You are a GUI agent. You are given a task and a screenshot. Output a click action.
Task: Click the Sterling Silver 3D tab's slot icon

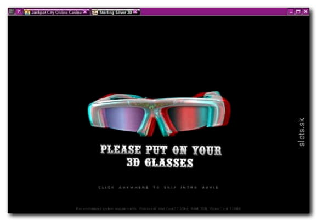tap(95, 13)
